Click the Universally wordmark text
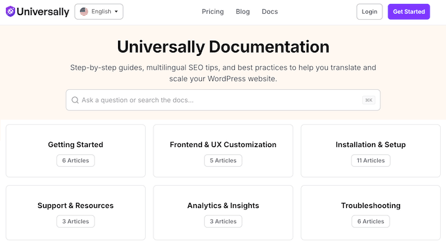The width and height of the screenshot is (446, 252). coord(43,12)
